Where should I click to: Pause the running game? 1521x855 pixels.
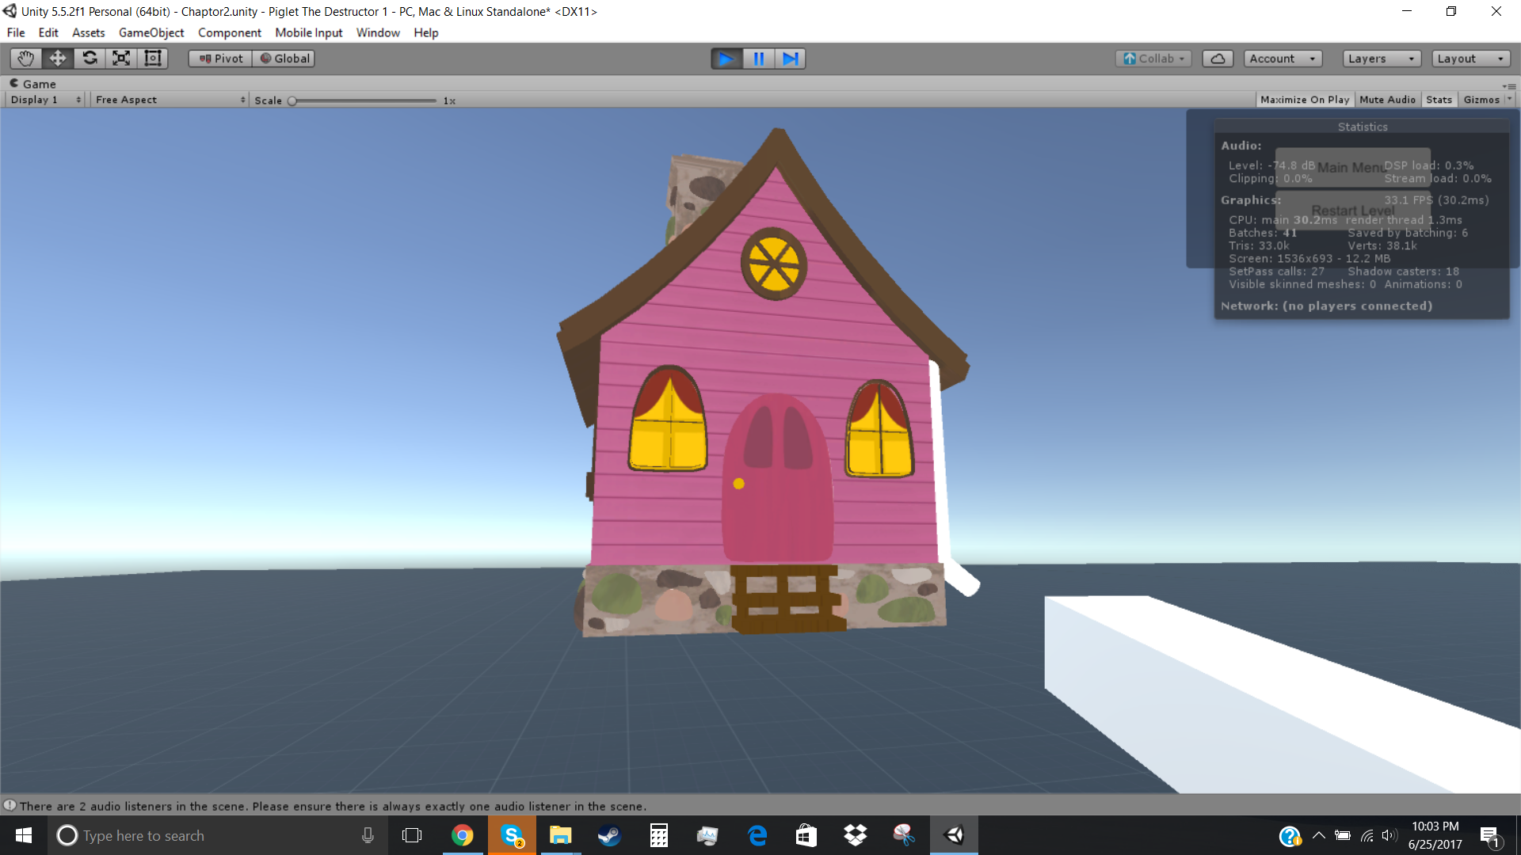pyautogui.click(x=758, y=59)
